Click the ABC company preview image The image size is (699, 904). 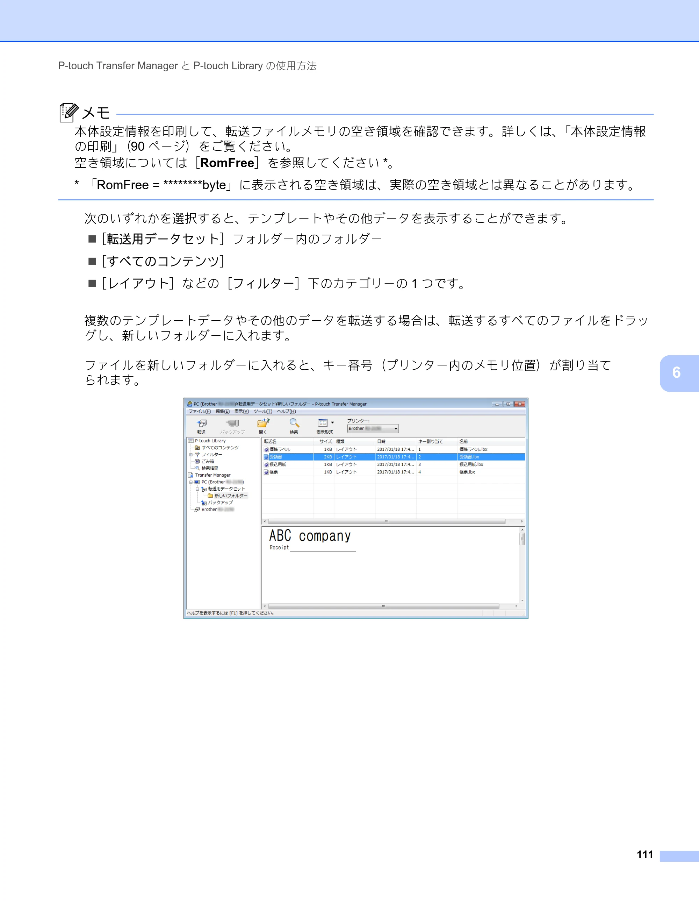[x=312, y=540]
